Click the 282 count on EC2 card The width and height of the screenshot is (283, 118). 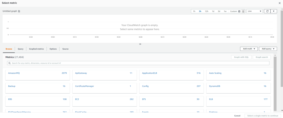pyautogui.click(x=132, y=99)
